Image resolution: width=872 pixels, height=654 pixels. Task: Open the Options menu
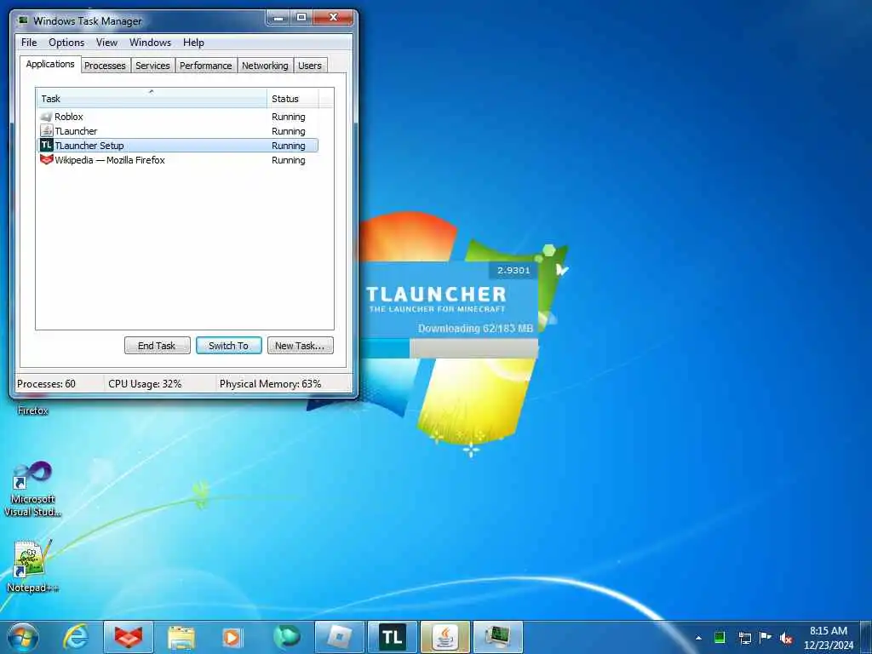(x=66, y=43)
